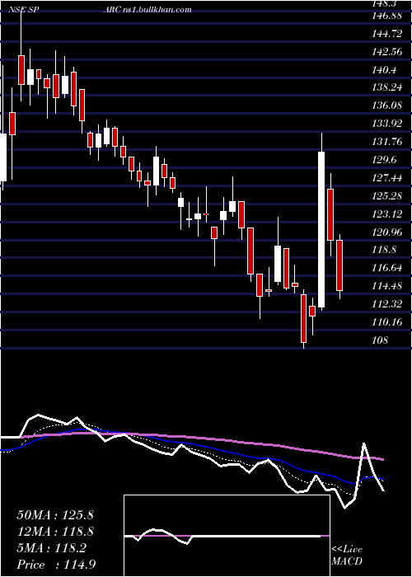Click the <<Live MACD label
The image size is (412, 577).
(x=347, y=555)
